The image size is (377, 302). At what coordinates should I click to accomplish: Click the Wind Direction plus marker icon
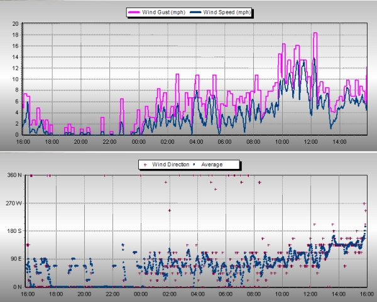[x=146, y=164]
